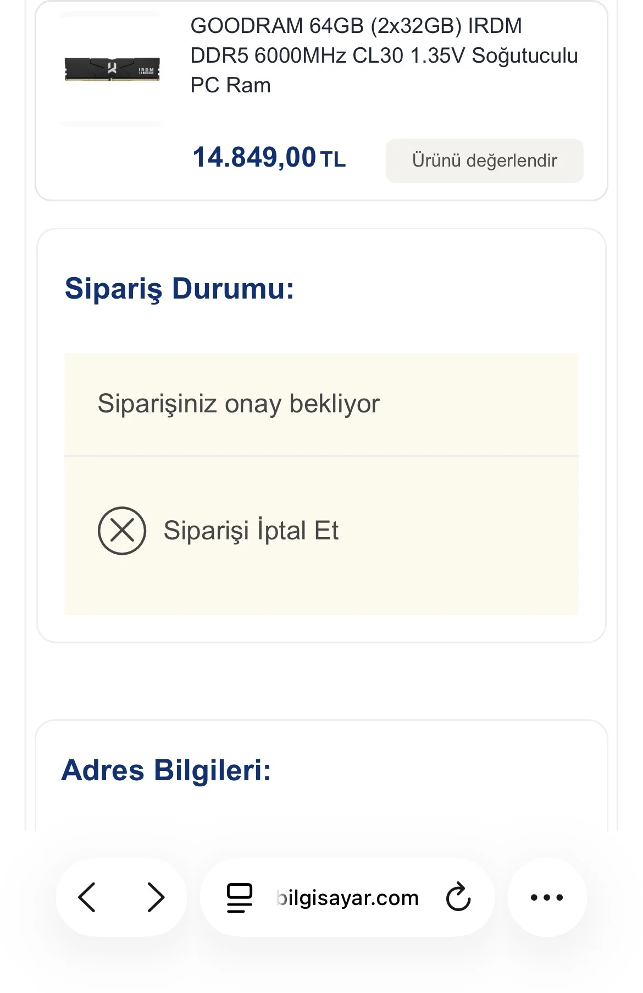This screenshot has width=643, height=993.
Task: Click the TL currency label beside price
Action: [333, 160]
